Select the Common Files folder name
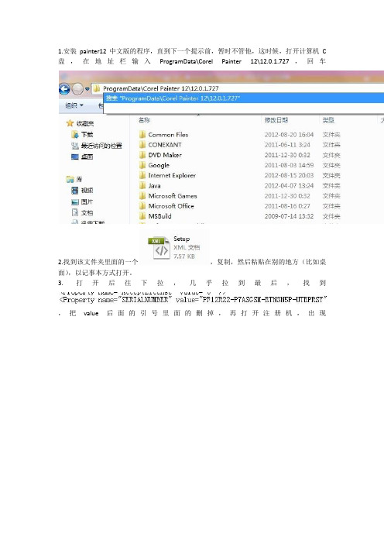This screenshot has height=544, width=384. point(168,135)
